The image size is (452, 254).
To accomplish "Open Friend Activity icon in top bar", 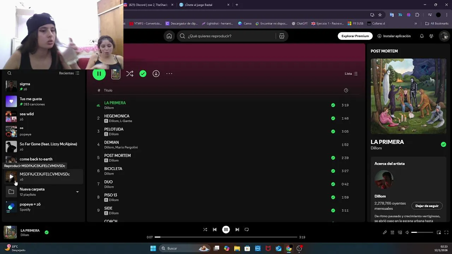I will [431, 36].
